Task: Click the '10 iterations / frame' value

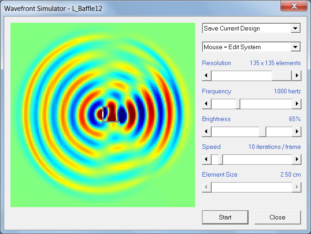Action: 275,147
